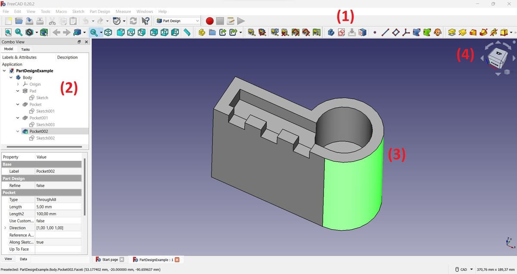
Task: Select Sketch003 in the model tree
Action: (45, 125)
